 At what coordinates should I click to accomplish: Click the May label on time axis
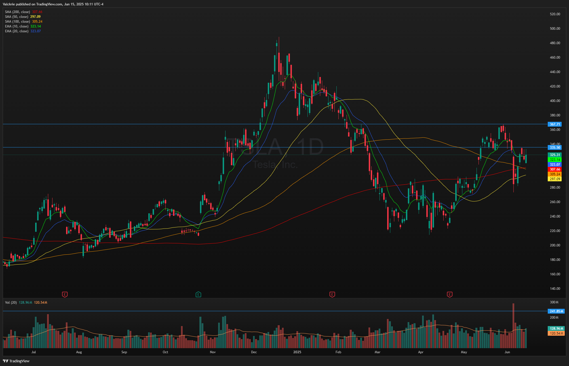pyautogui.click(x=464, y=352)
